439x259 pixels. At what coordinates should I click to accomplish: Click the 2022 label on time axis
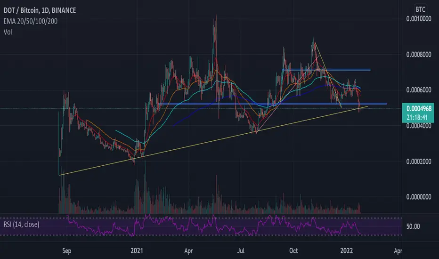[346, 251]
